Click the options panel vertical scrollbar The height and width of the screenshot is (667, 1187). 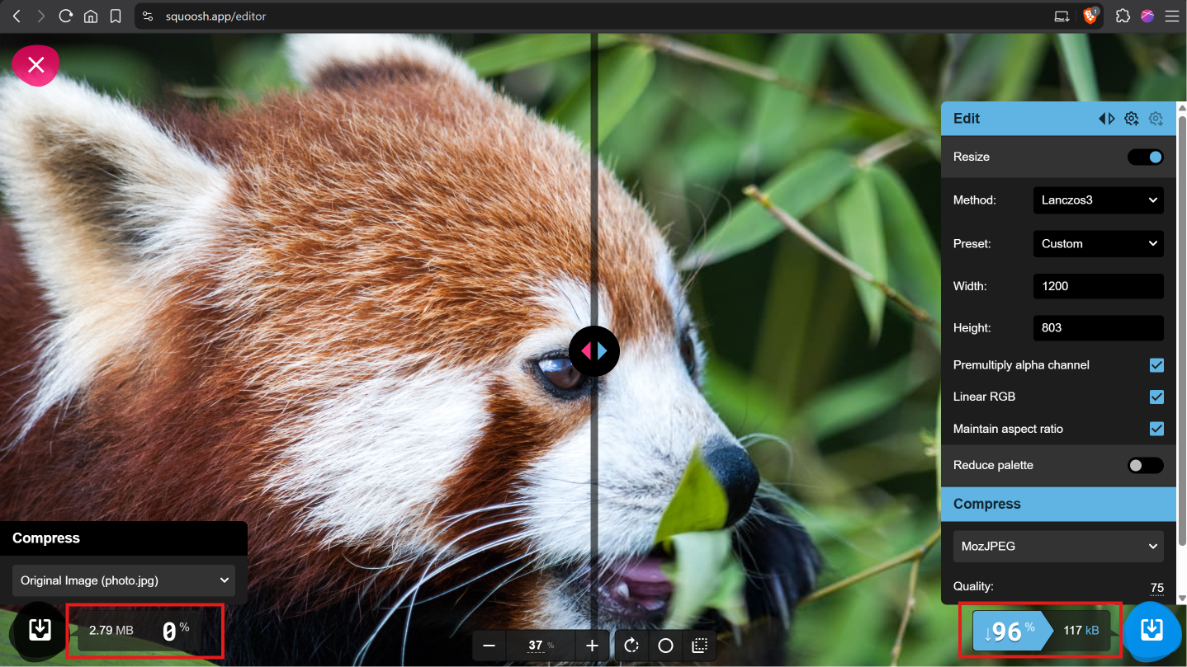click(x=1181, y=330)
